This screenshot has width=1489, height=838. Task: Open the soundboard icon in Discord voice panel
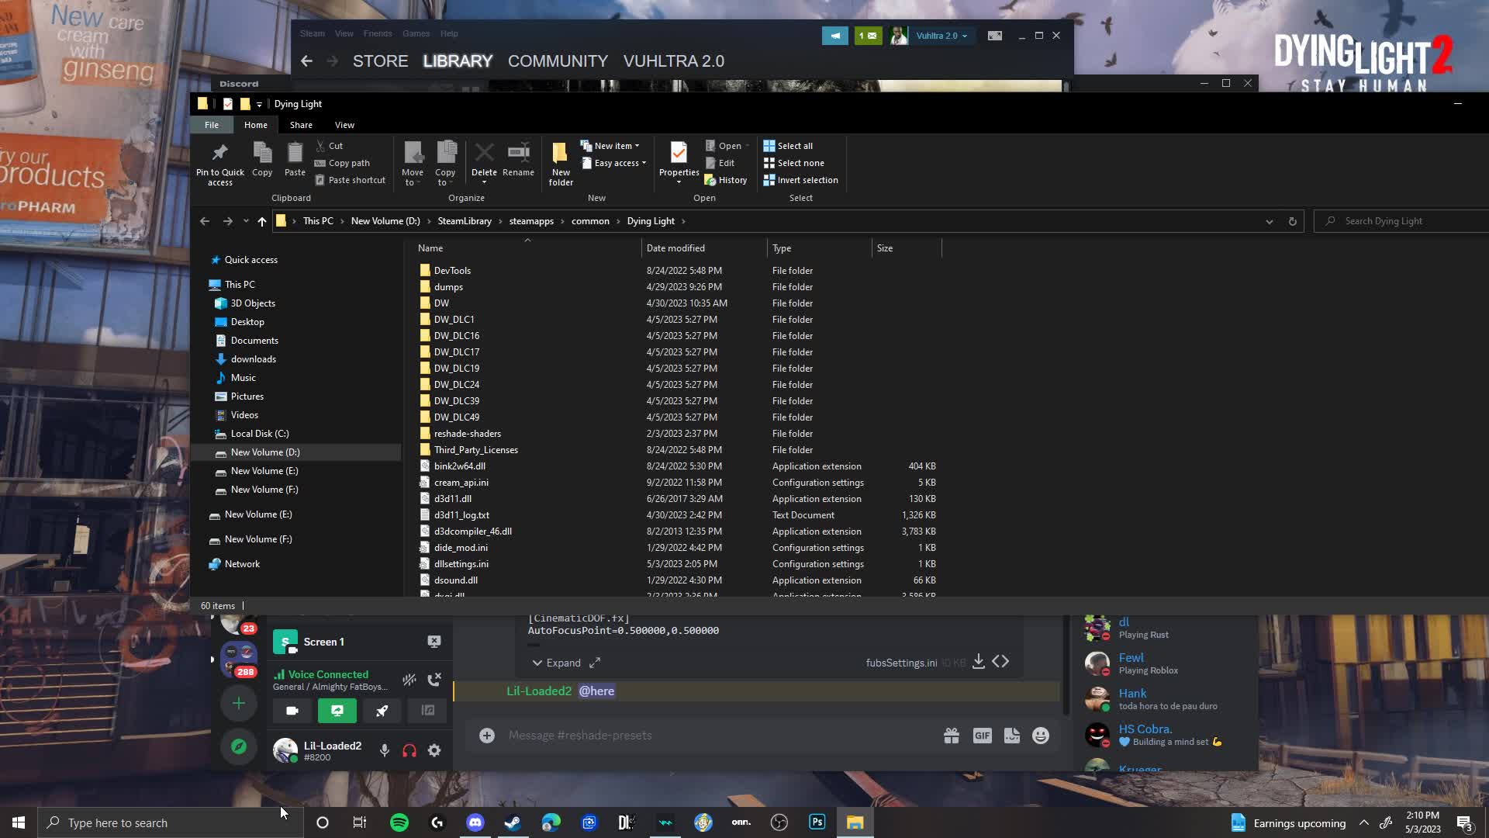pos(427,710)
